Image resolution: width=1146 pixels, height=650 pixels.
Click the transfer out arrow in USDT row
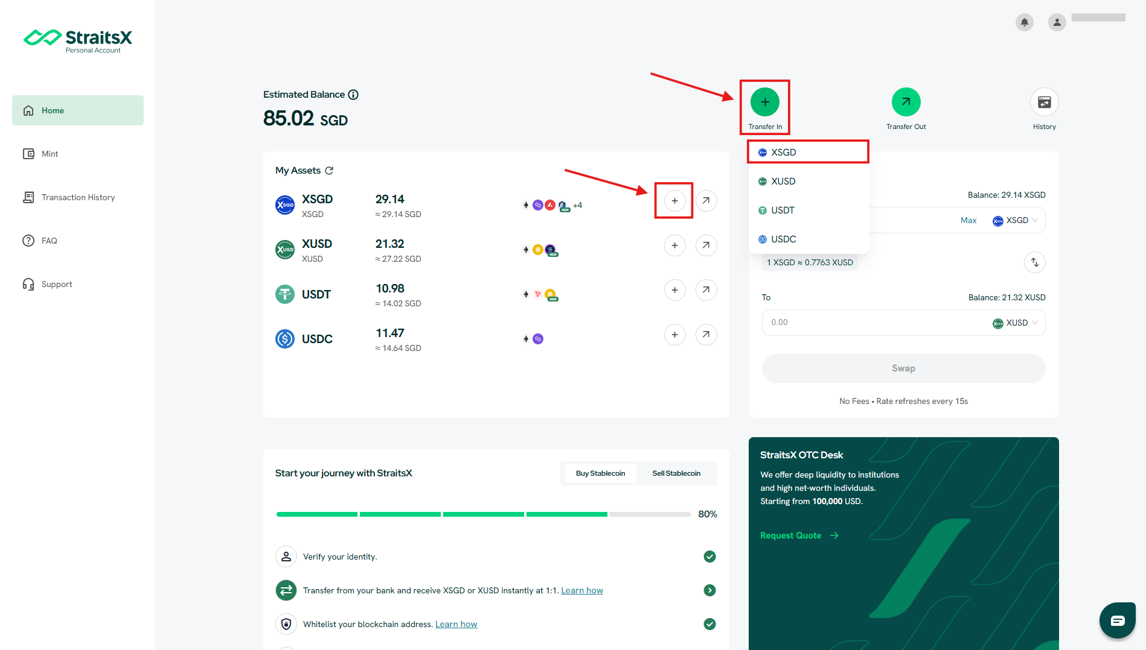pyautogui.click(x=706, y=290)
